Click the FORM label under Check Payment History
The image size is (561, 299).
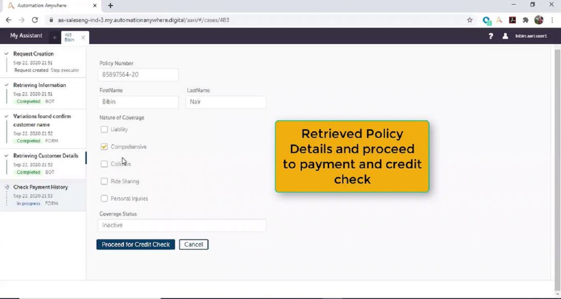coord(51,203)
